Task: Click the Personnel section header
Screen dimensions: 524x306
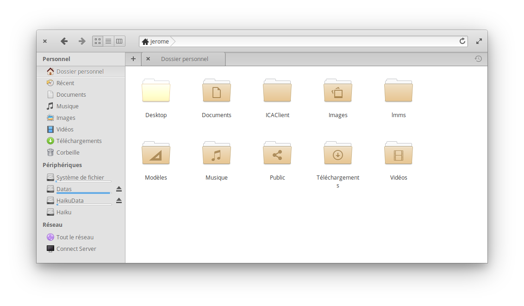Action: [x=56, y=59]
